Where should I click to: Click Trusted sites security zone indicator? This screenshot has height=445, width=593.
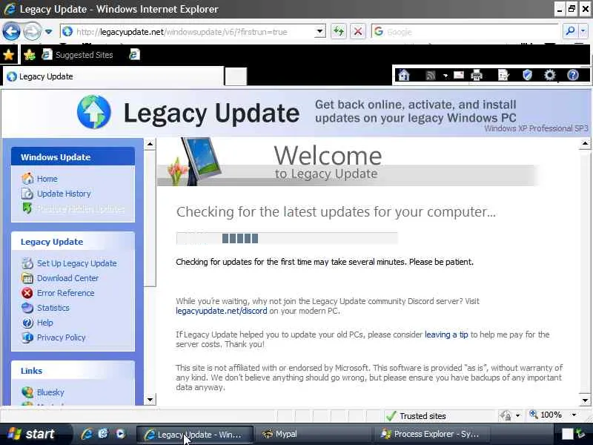pos(416,416)
